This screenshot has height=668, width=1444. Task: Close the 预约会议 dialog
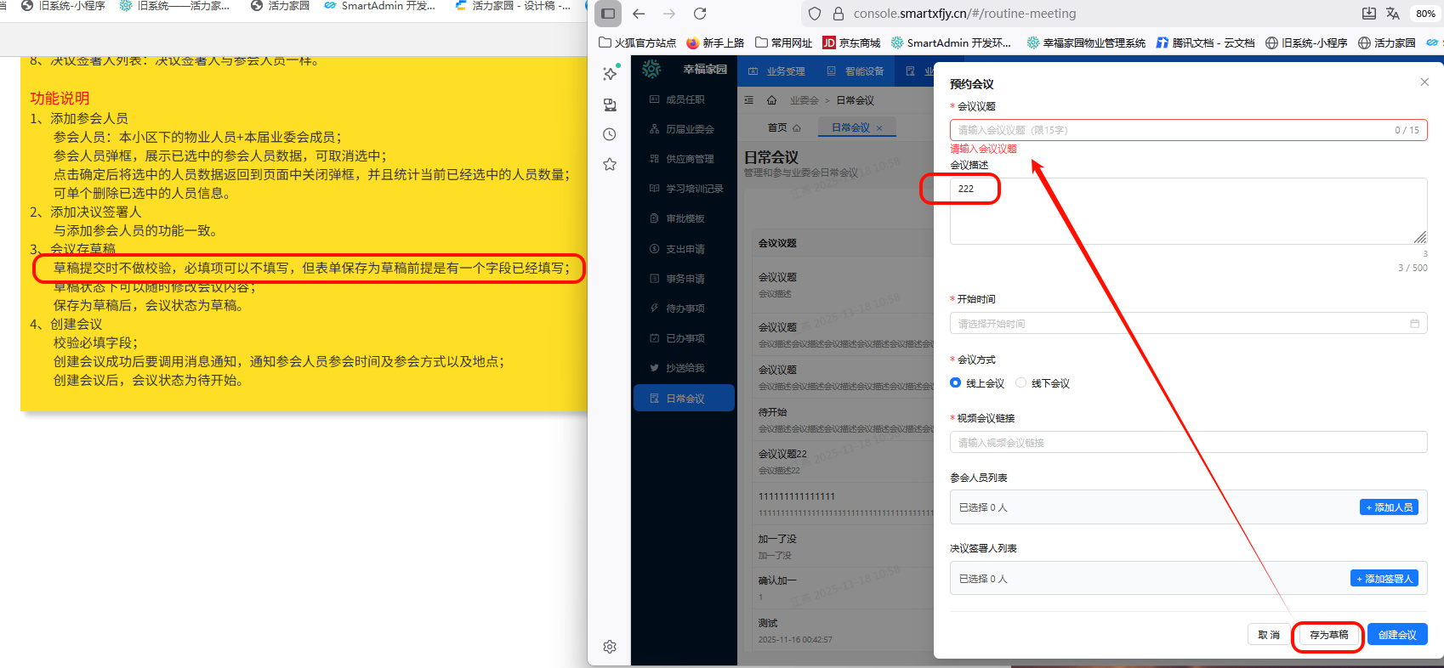point(1424,82)
